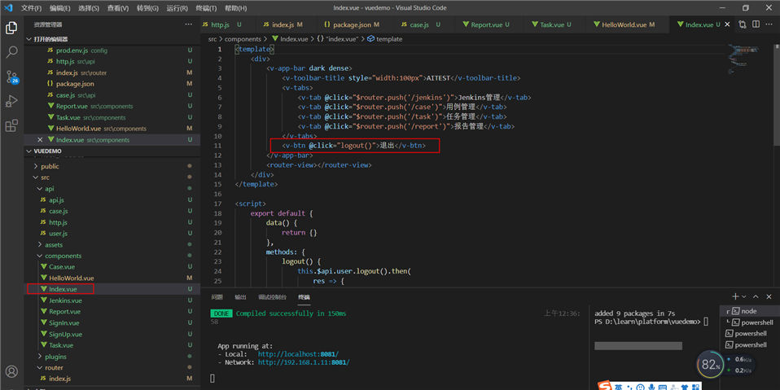
Task: Split the editor to the right
Action: coord(756,24)
